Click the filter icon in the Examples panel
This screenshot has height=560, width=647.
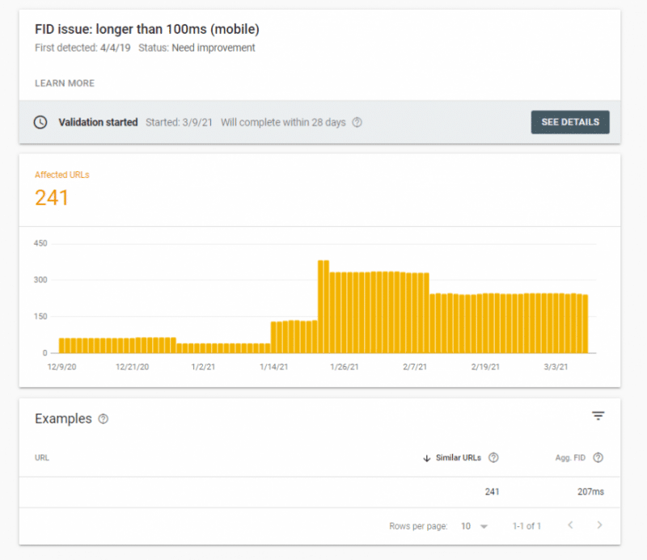(x=598, y=415)
